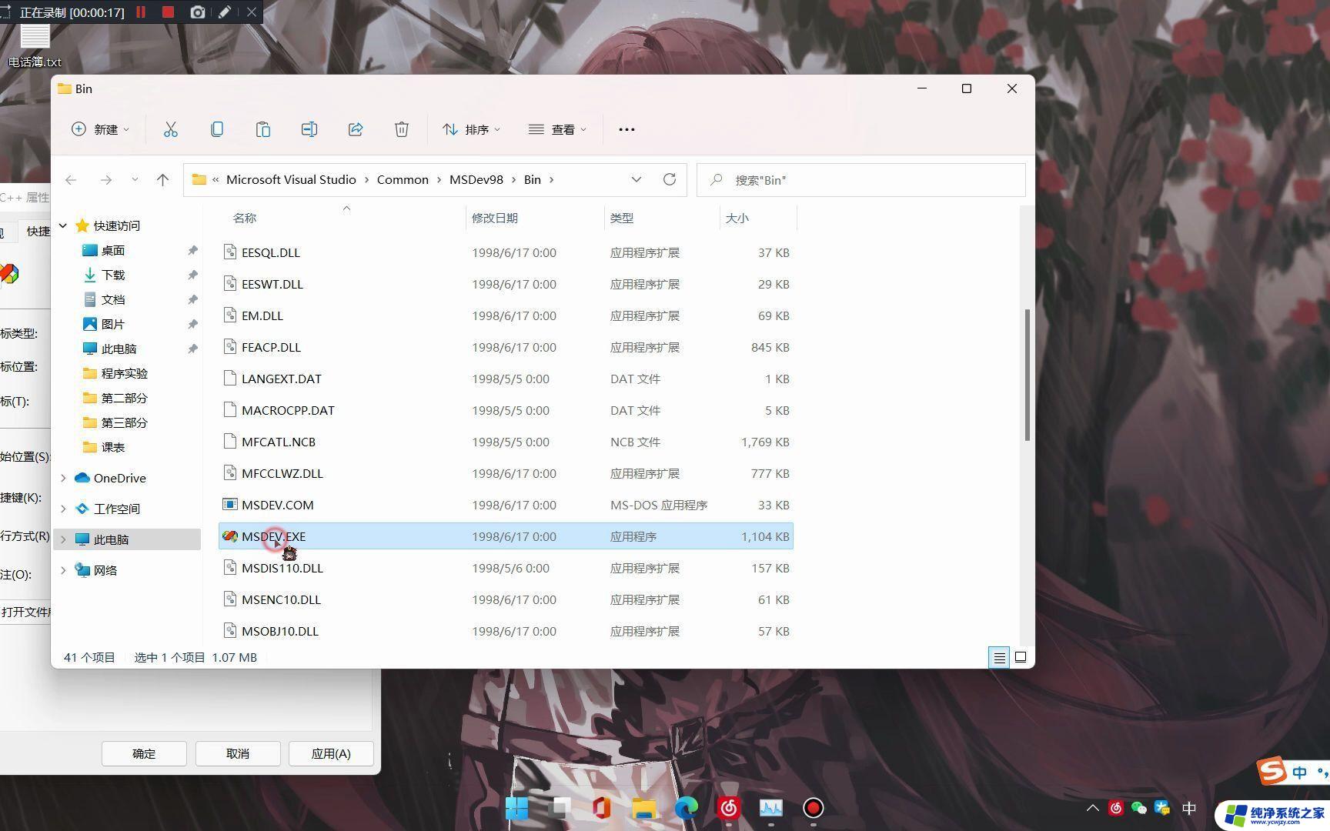Expand 此电脑 node in navigation tree

pyautogui.click(x=63, y=539)
